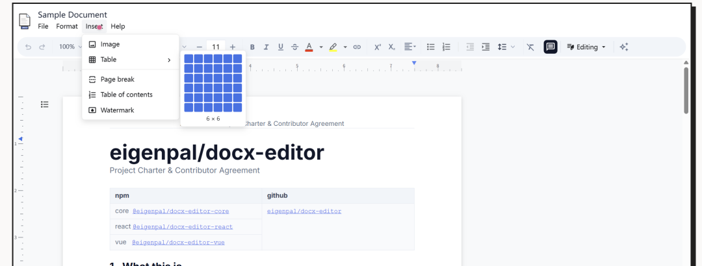Screen dimensions: 702x266
Task: Decrease font size with minus button
Action: click(200, 47)
